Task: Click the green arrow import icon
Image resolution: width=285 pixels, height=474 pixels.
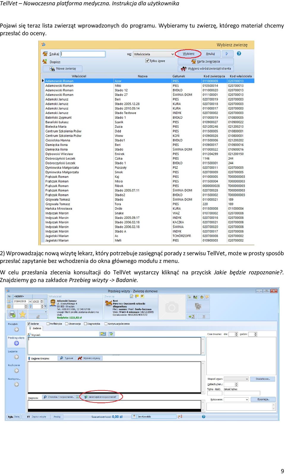Action: point(192,317)
